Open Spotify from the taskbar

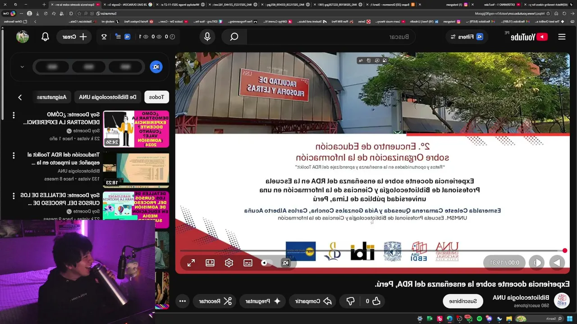(479, 319)
